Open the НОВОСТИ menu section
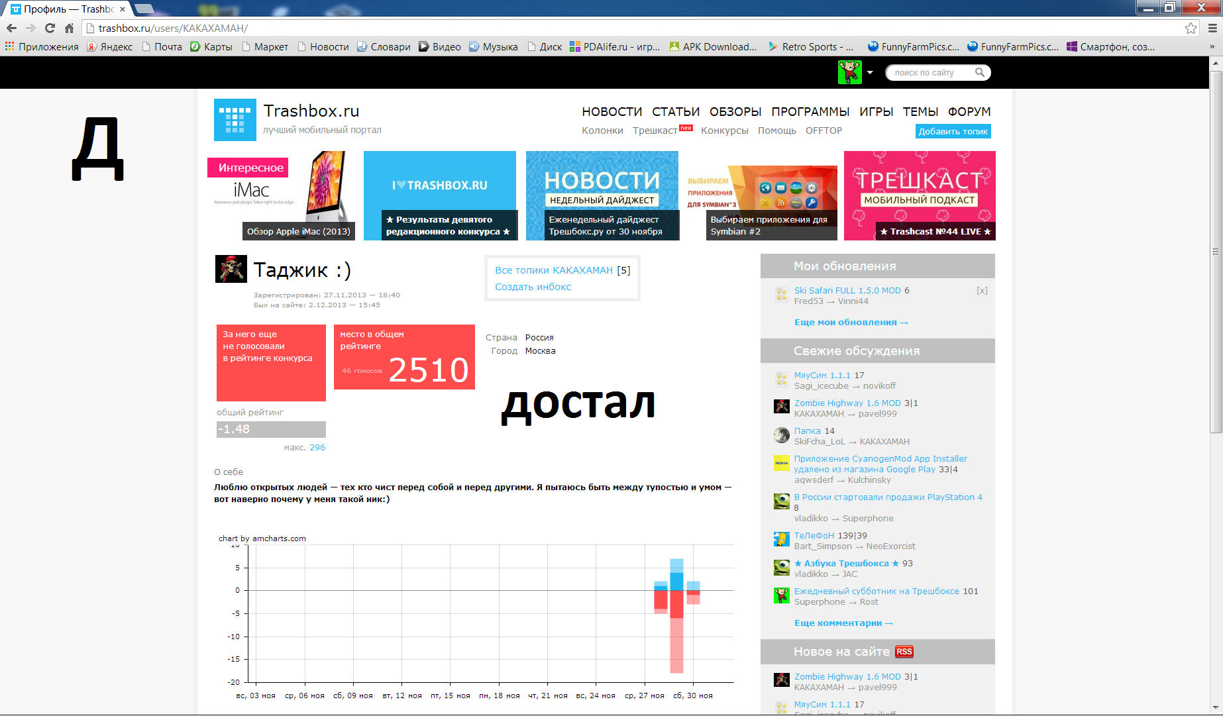 pyautogui.click(x=612, y=112)
